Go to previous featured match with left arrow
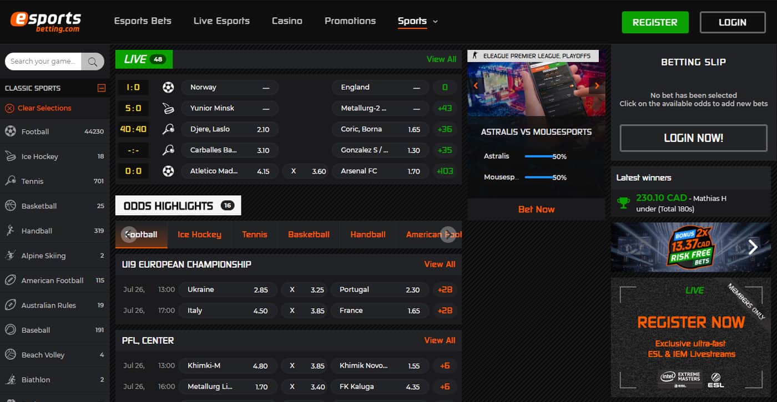Image resolution: width=777 pixels, height=402 pixels. (x=476, y=86)
